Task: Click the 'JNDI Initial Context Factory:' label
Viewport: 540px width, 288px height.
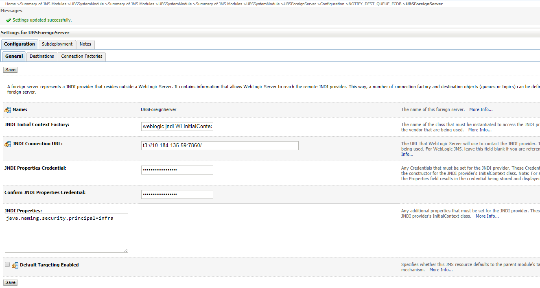Action: (37, 124)
